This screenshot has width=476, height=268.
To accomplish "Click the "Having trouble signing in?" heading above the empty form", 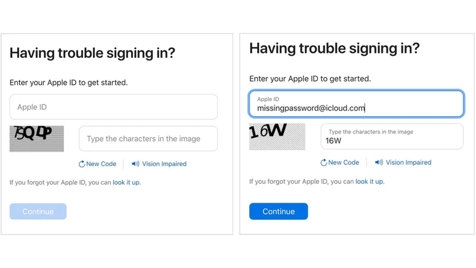I will [x=92, y=53].
